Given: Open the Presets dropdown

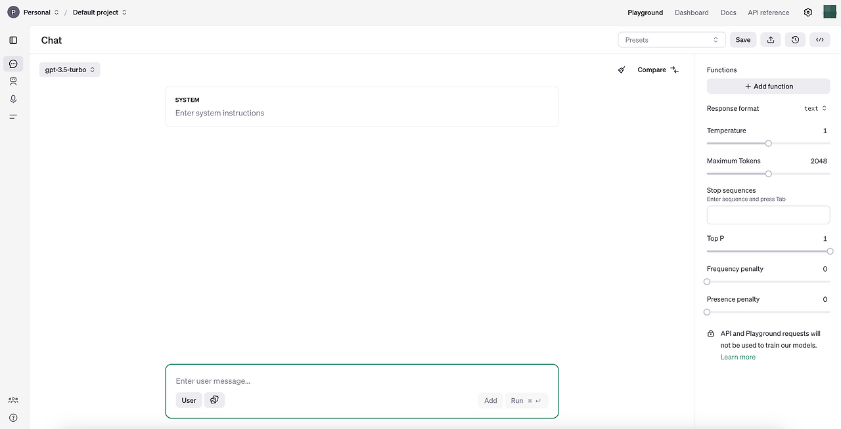Looking at the screenshot, I should click(671, 39).
